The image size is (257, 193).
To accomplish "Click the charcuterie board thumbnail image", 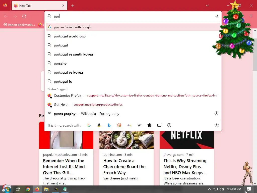I will (126, 140).
